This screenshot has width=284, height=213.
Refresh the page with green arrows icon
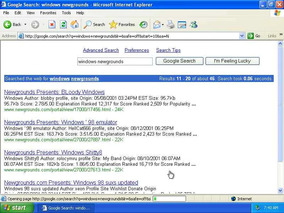[64, 24]
